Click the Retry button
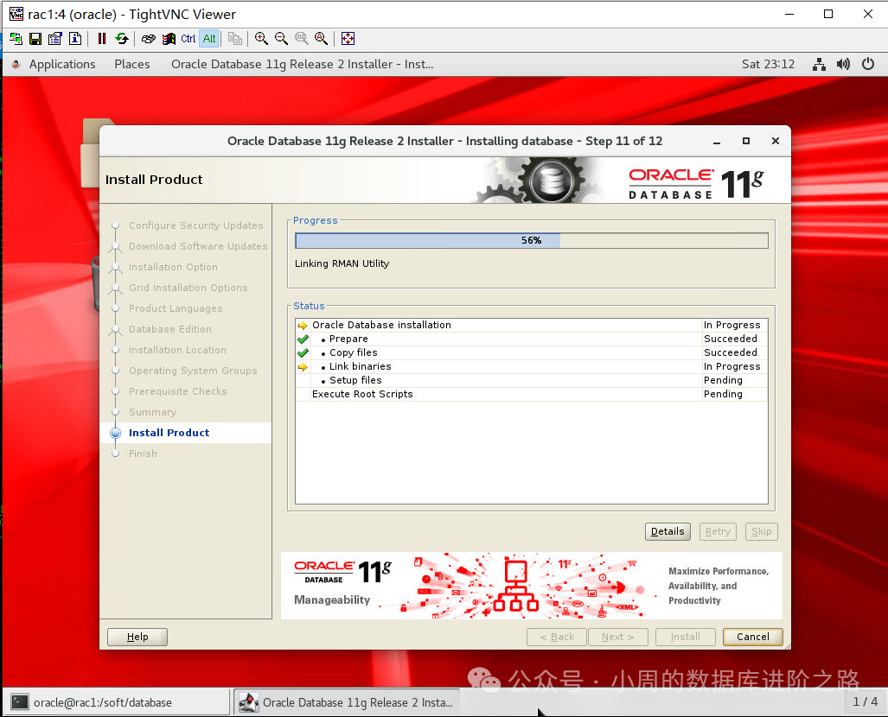The image size is (888, 717). [x=718, y=531]
